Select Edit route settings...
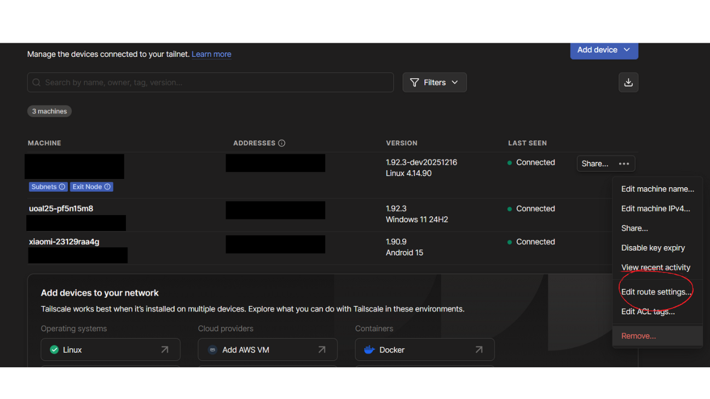710x399 pixels. tap(657, 292)
